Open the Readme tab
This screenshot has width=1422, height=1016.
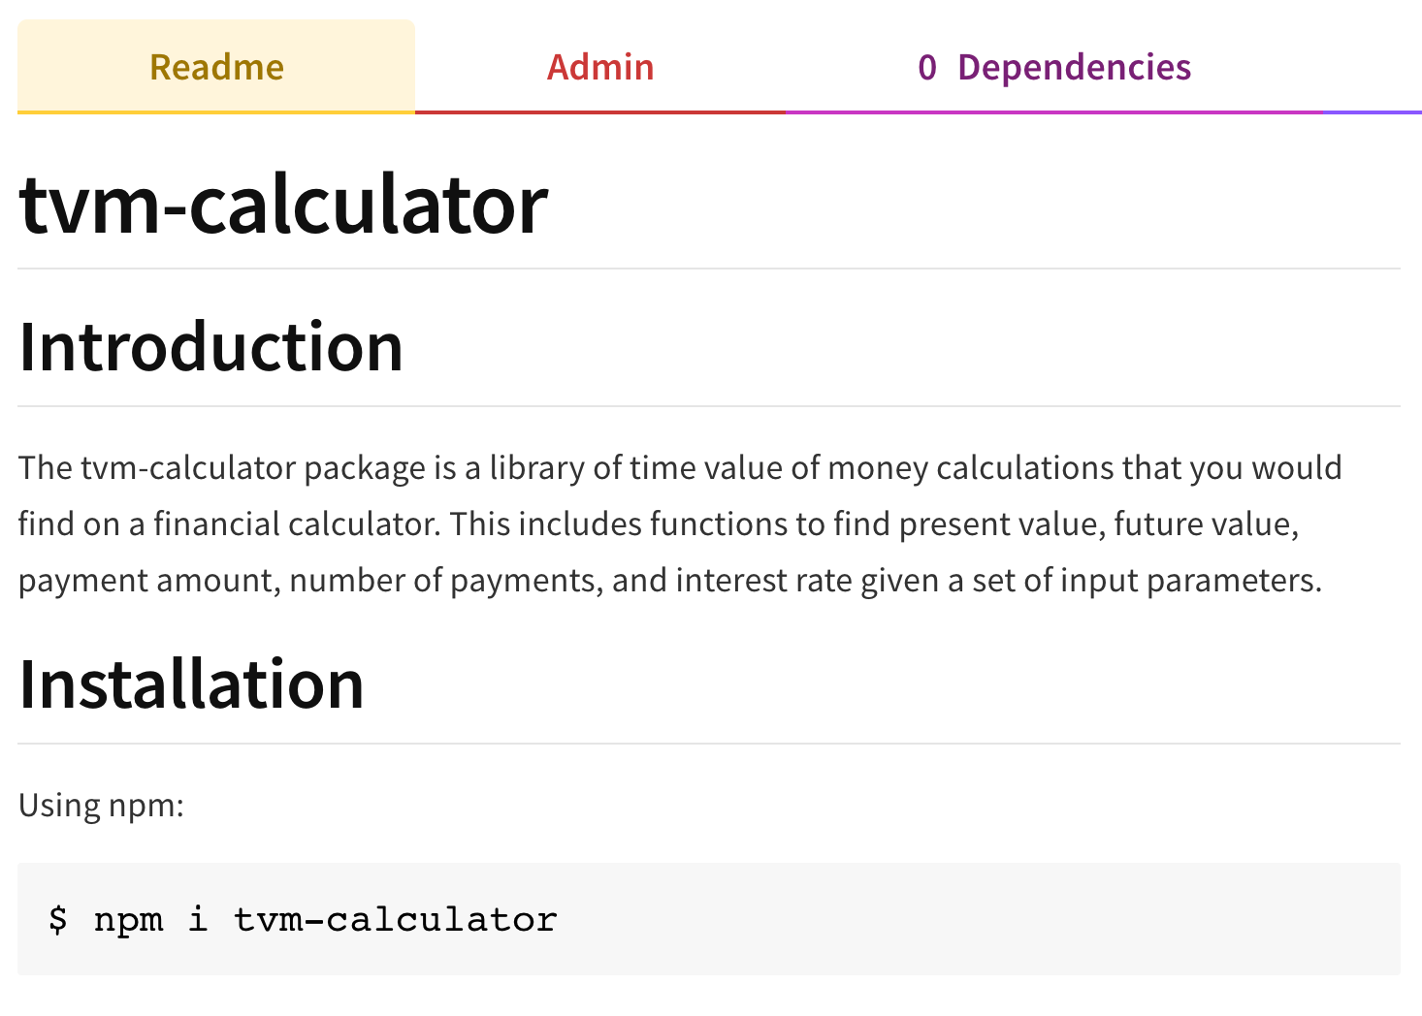tap(216, 67)
